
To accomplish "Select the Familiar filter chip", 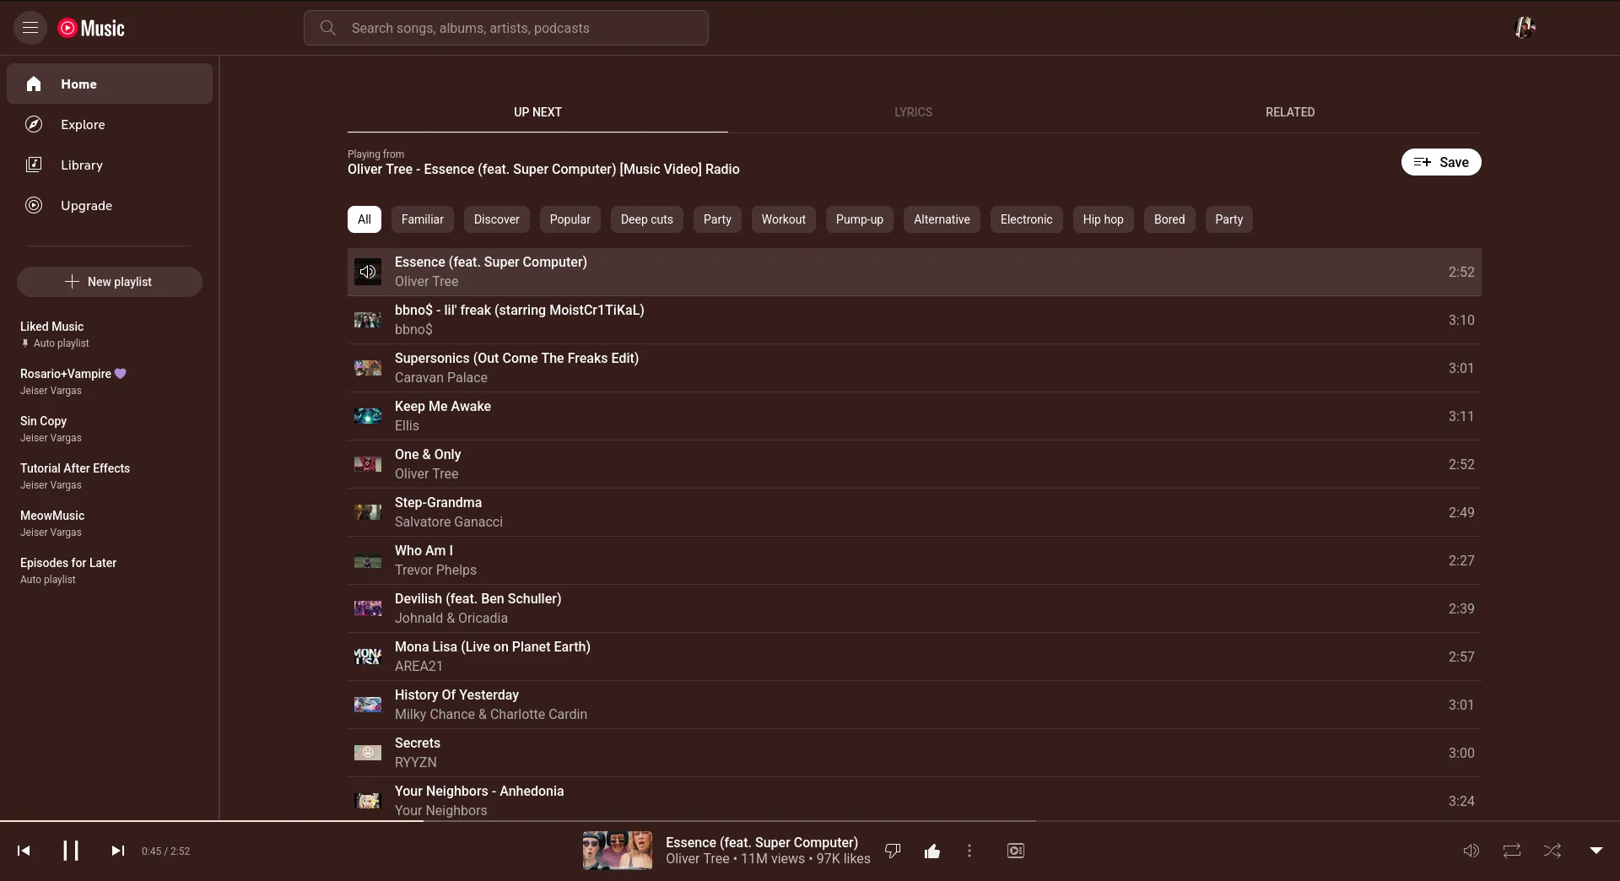I will tap(423, 219).
